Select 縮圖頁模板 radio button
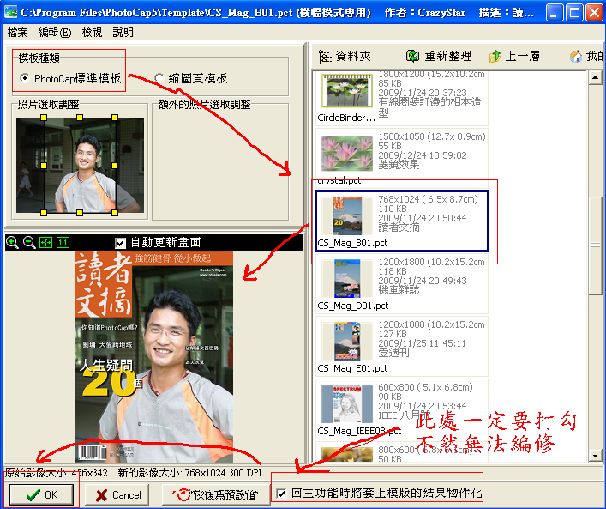 coord(159,78)
